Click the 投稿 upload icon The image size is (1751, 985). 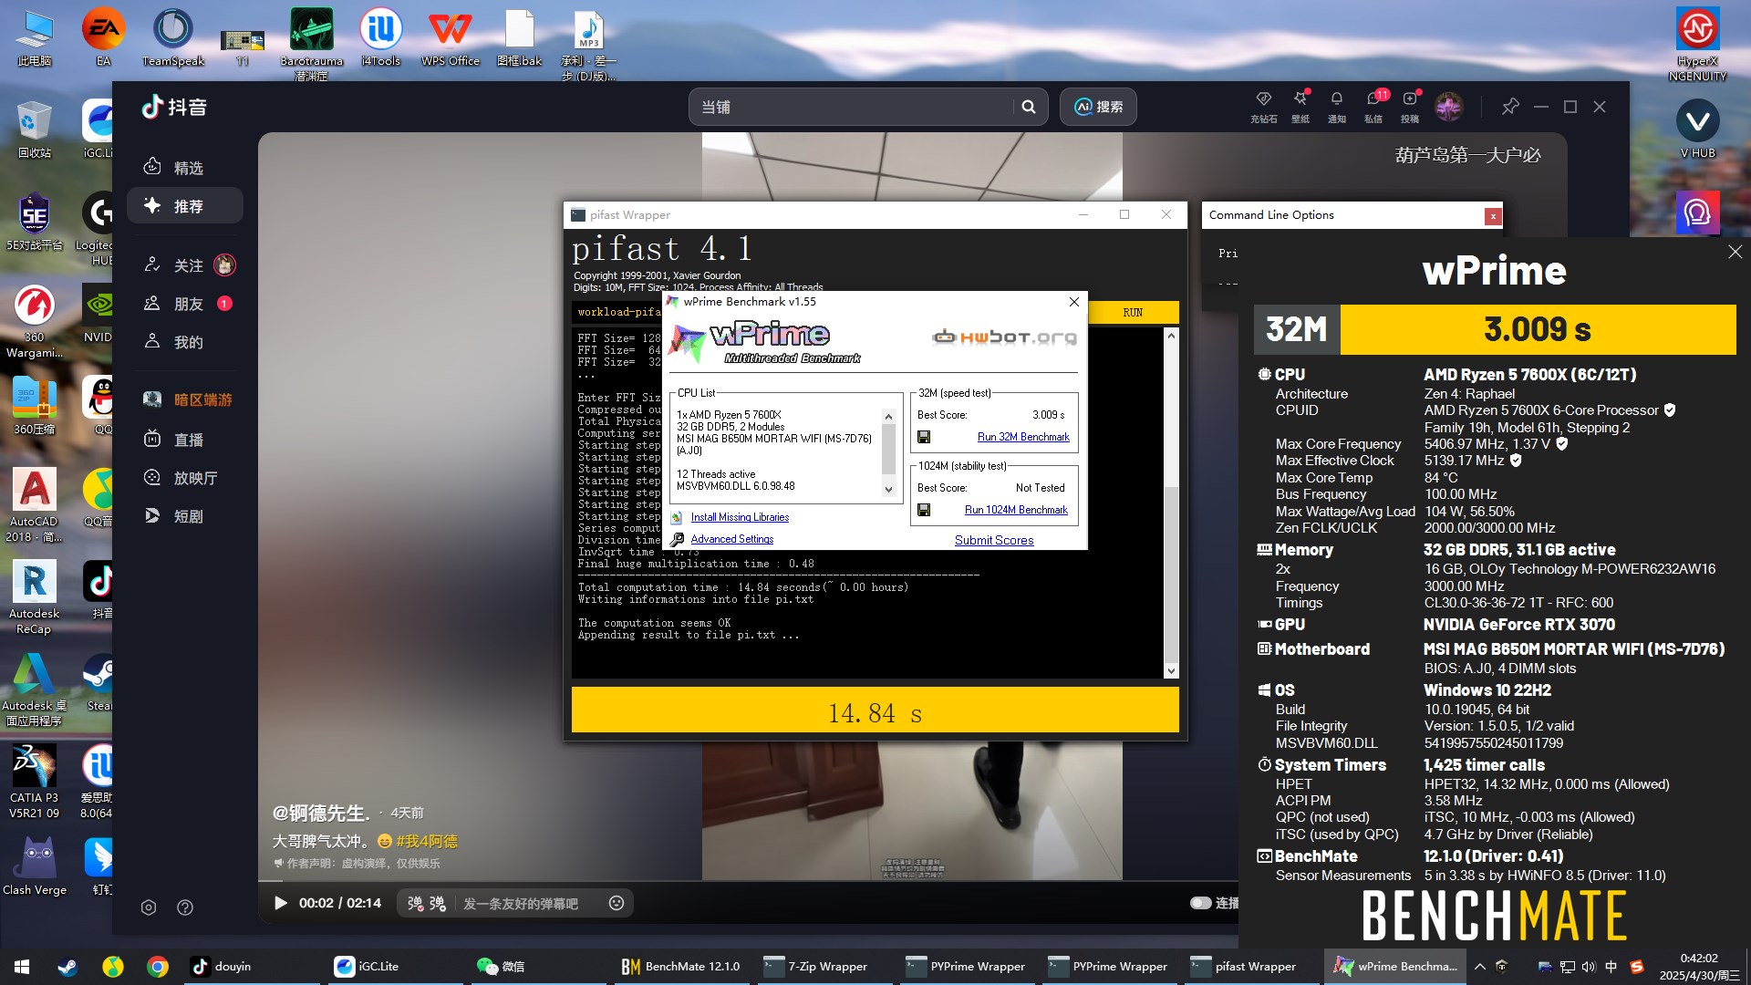(x=1410, y=106)
